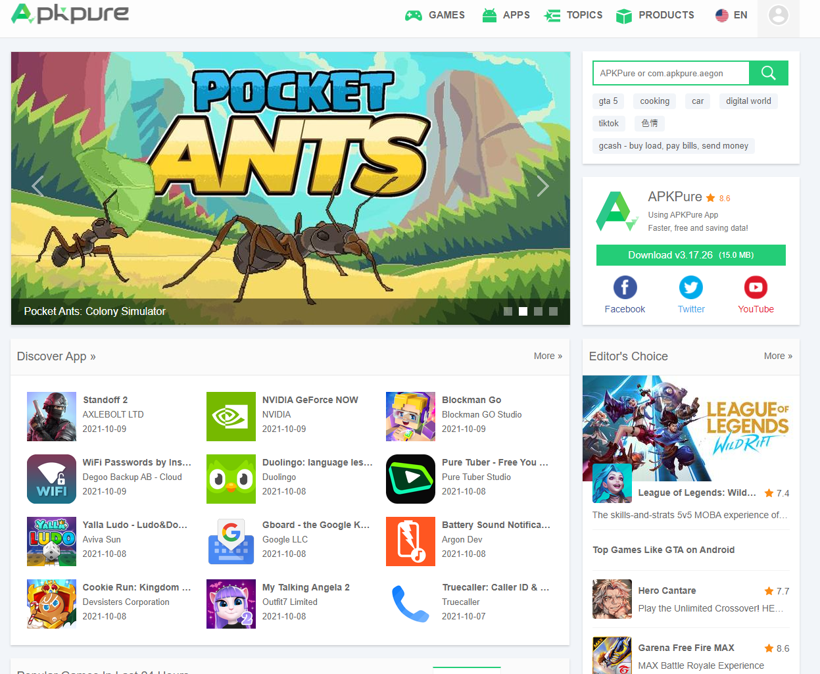820x674 pixels.
Task: Open the Truecaller: Caller ID title link
Action: [496, 587]
